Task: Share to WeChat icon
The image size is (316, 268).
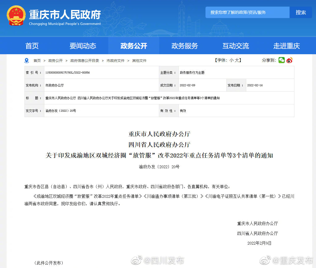Action: (281, 60)
